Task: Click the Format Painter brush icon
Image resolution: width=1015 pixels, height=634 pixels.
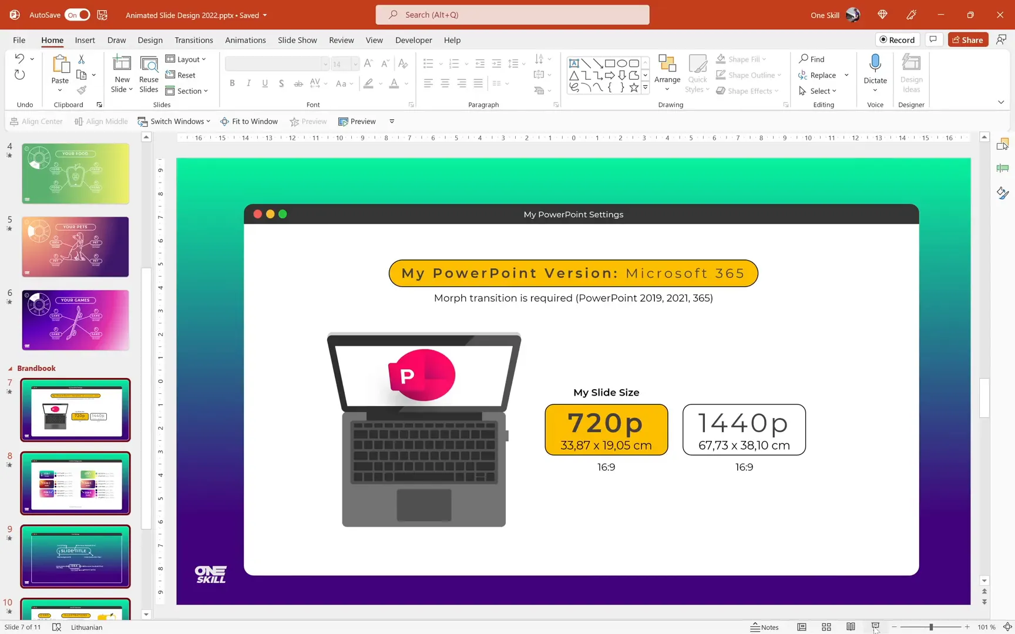Action: (x=82, y=90)
